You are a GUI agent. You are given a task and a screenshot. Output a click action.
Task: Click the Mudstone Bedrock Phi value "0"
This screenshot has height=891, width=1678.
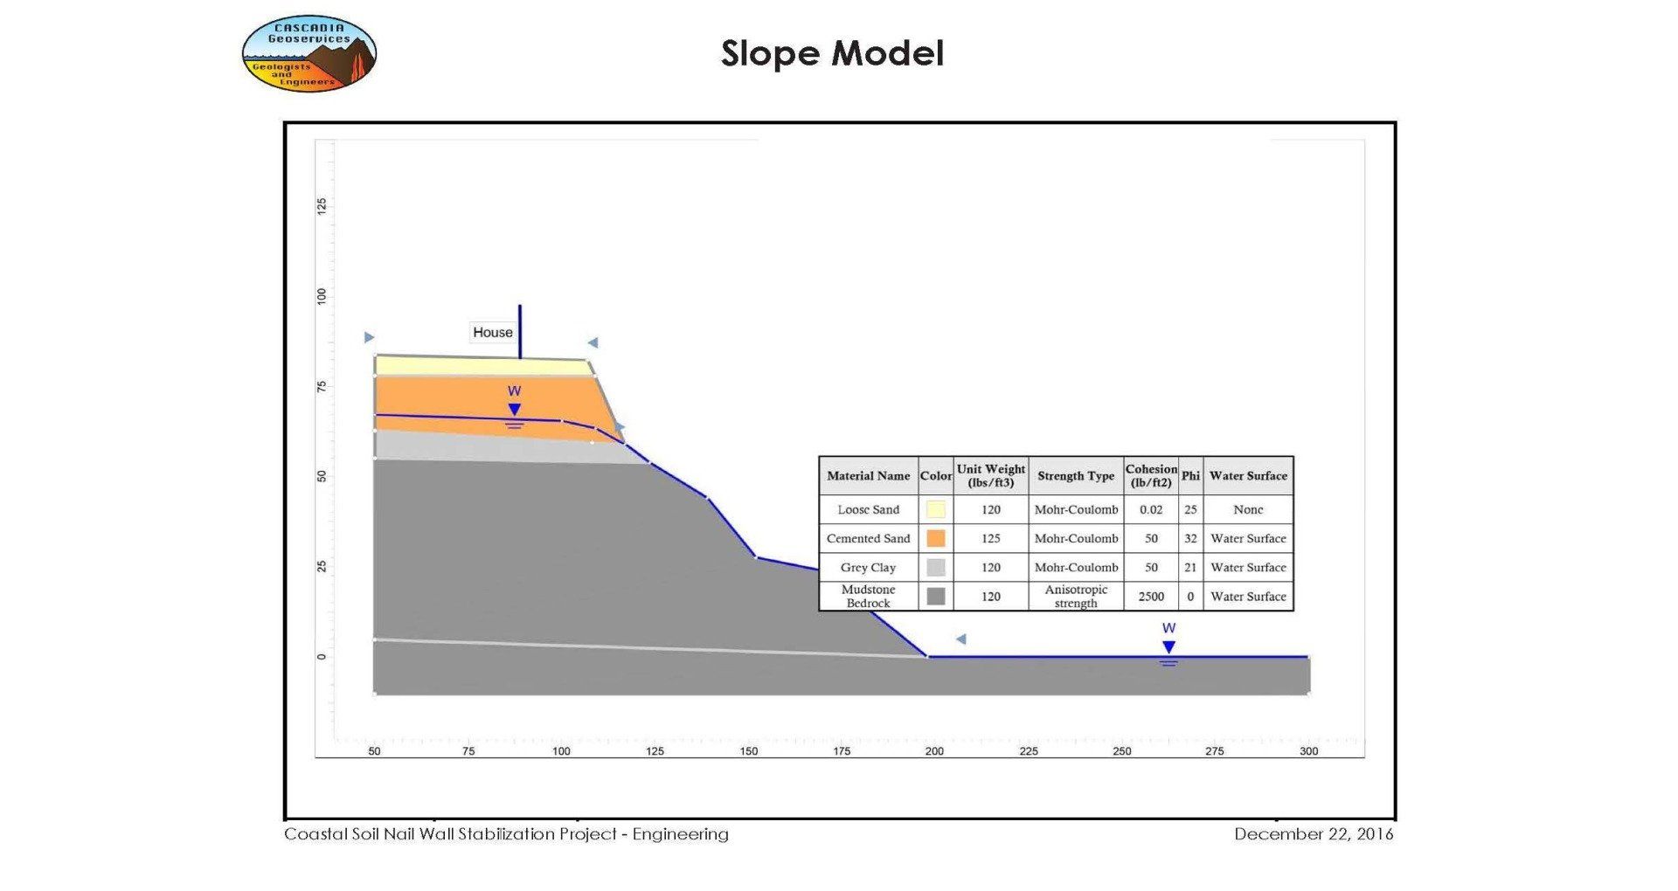click(x=1190, y=596)
